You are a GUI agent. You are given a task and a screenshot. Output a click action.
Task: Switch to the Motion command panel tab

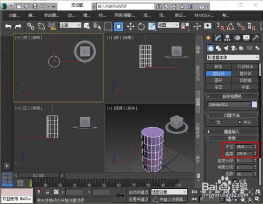tap(237, 38)
